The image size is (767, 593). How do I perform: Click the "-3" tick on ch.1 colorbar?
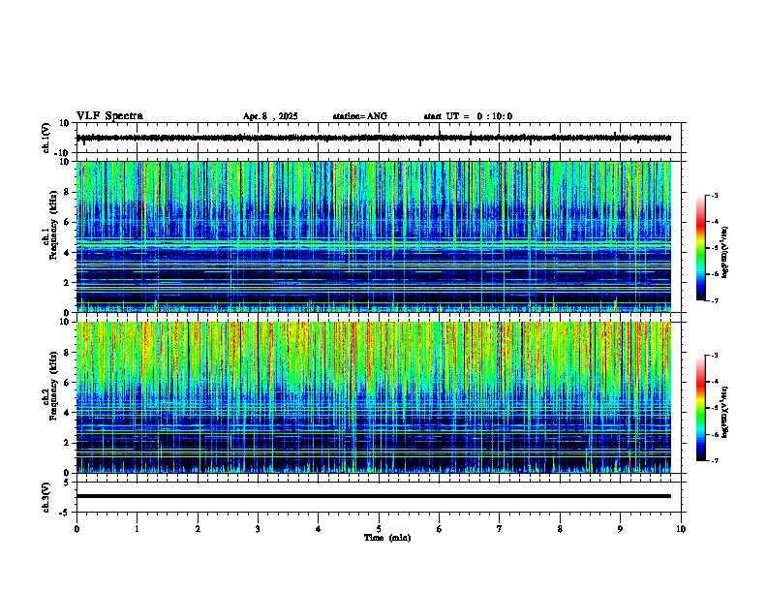714,195
